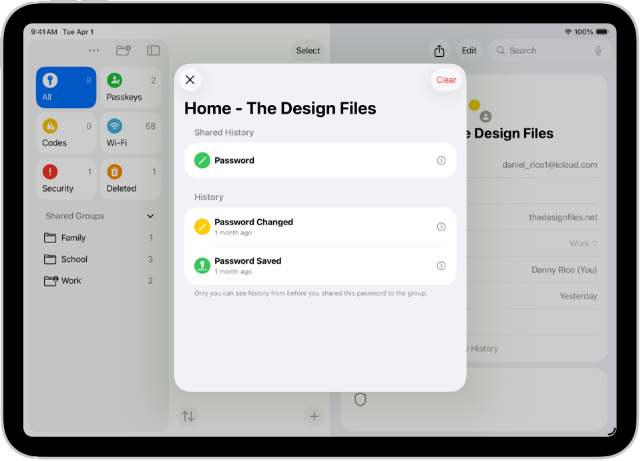
Task: Tap the Edit button
Action: pyautogui.click(x=469, y=51)
